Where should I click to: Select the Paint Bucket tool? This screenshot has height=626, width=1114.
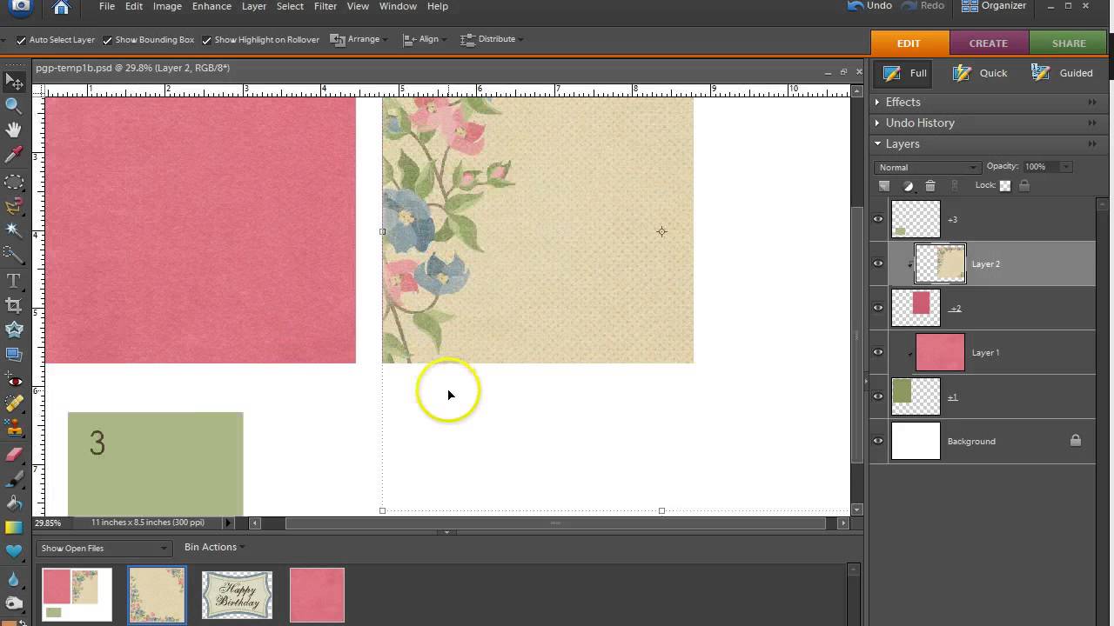[x=14, y=503]
